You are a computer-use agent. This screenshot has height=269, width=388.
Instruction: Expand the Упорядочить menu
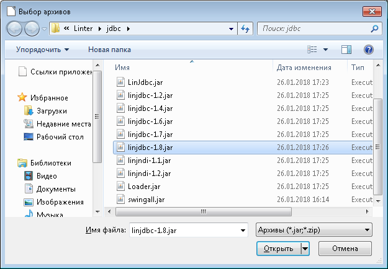pos(42,49)
